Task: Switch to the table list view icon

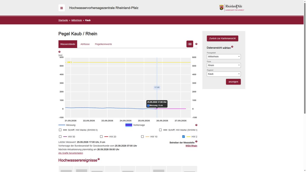Action: [190, 44]
